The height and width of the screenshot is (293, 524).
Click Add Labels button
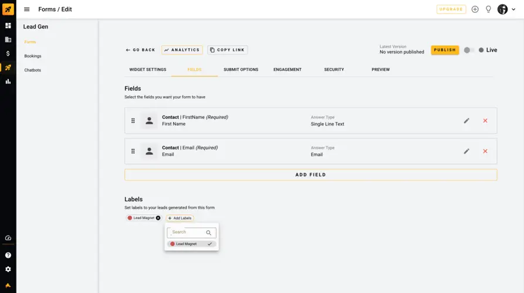(180, 218)
